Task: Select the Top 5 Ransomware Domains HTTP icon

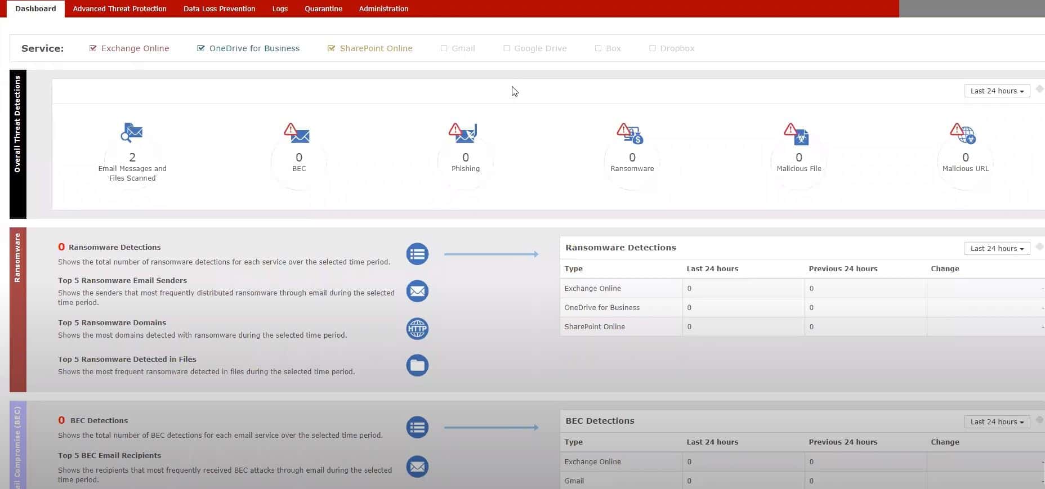Action: point(417,329)
